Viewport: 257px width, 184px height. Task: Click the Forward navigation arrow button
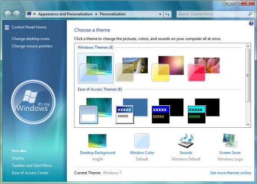point(17,14)
